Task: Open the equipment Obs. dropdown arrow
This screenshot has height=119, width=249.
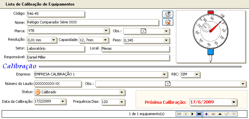Action: [166, 31]
